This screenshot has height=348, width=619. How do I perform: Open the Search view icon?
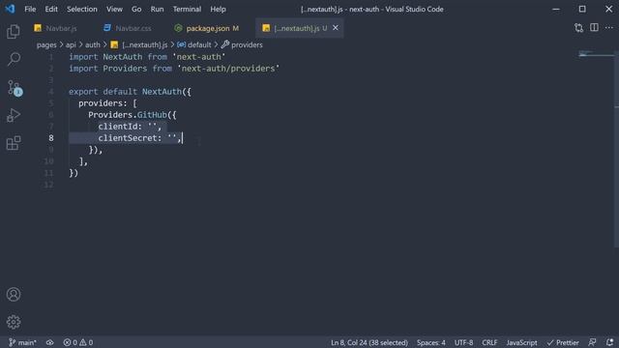[x=14, y=59]
